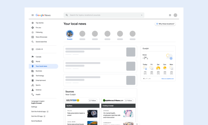
Task: Click the Fake prescription article thumbnail
Action: click(x=92, y=114)
